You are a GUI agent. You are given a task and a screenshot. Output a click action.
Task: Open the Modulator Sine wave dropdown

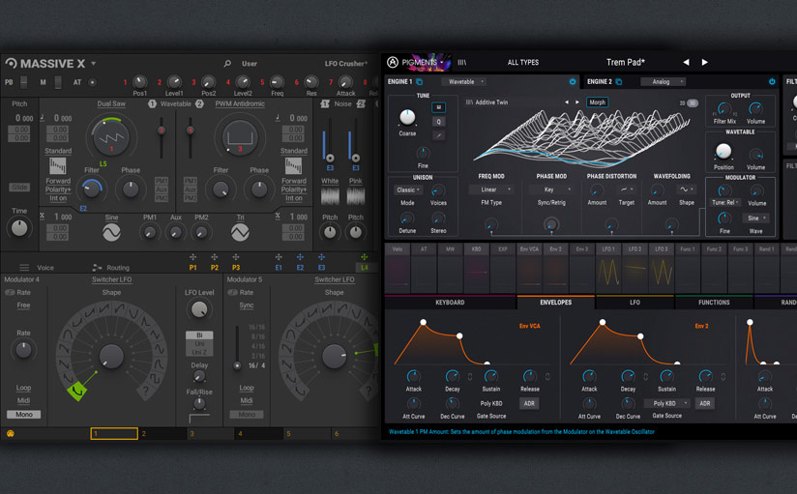tap(756, 218)
